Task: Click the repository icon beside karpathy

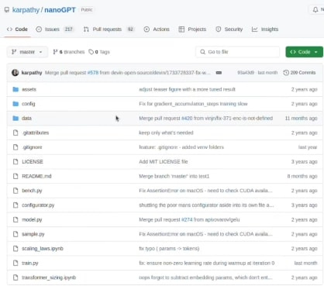Action: pos(7,10)
